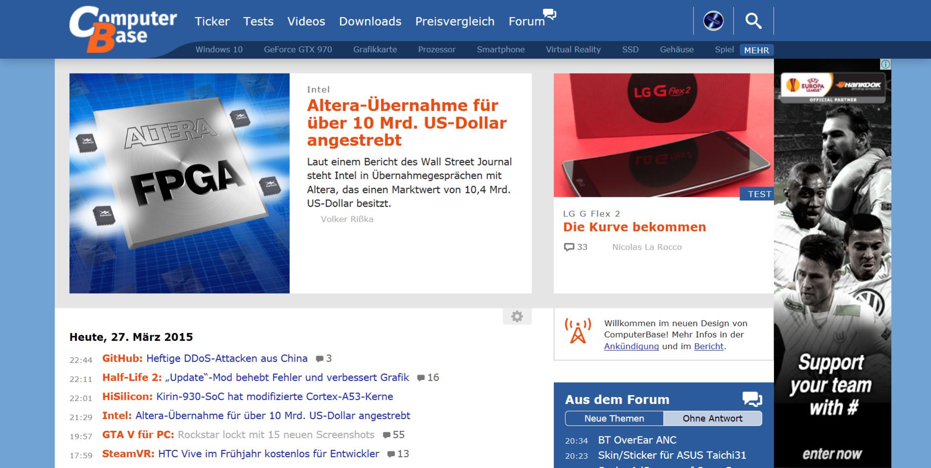Select the Smartphone topic
This screenshot has width=931, height=468.
click(x=501, y=49)
